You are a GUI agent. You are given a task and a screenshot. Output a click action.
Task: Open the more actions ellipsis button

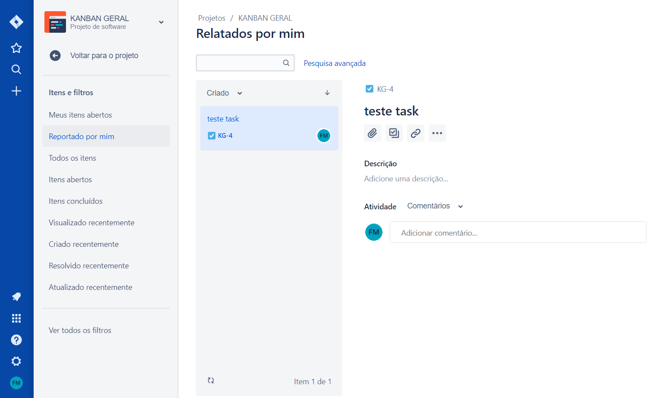(x=437, y=133)
